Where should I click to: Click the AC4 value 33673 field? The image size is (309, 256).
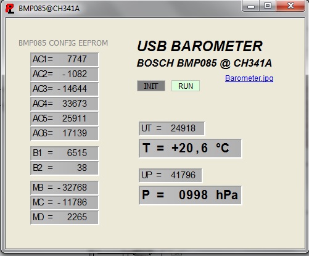64,104
